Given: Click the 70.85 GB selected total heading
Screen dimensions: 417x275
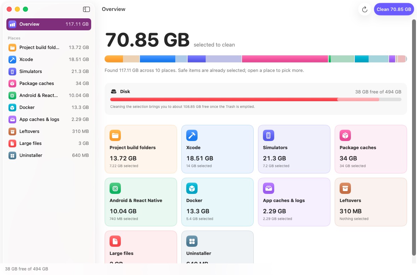Looking at the screenshot, I should [147, 40].
